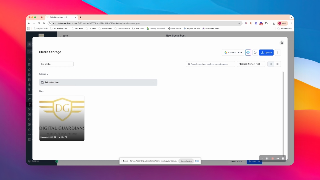
Task: Select the Digital Guardians screenshot thumbnail
Action: [62, 118]
